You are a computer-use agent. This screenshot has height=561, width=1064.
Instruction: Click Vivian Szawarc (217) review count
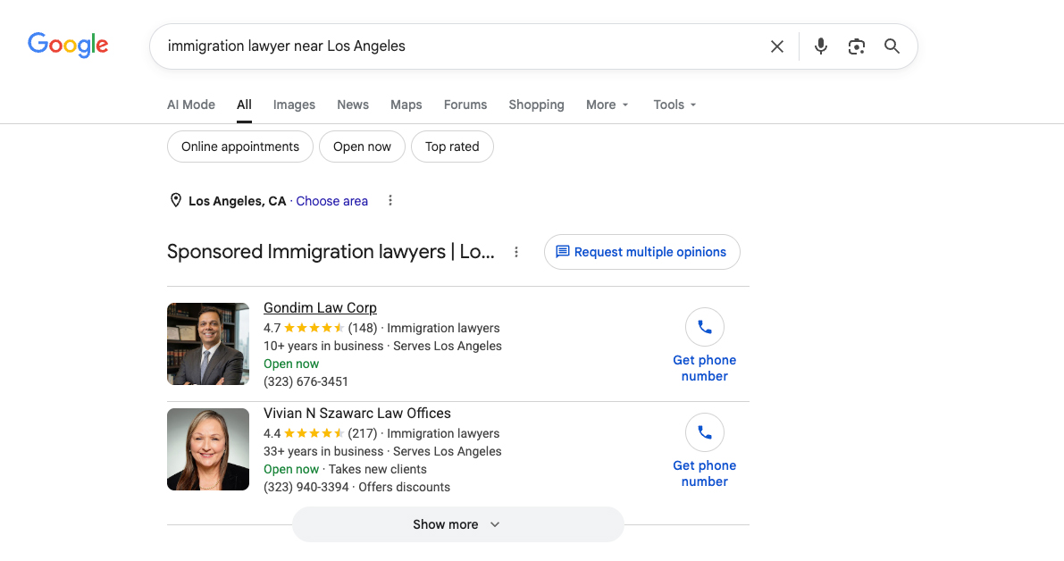(x=363, y=433)
